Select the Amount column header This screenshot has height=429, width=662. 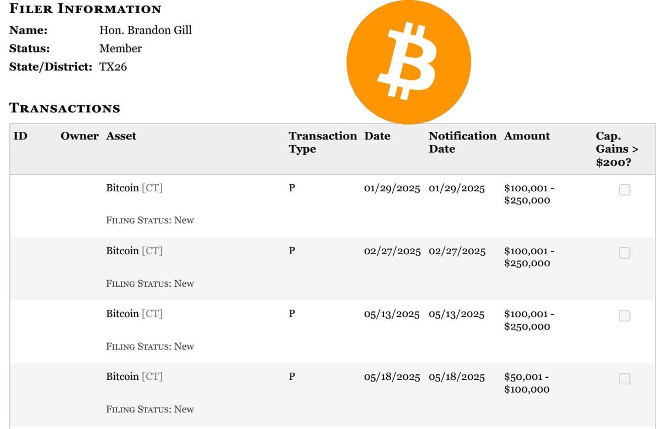point(527,136)
